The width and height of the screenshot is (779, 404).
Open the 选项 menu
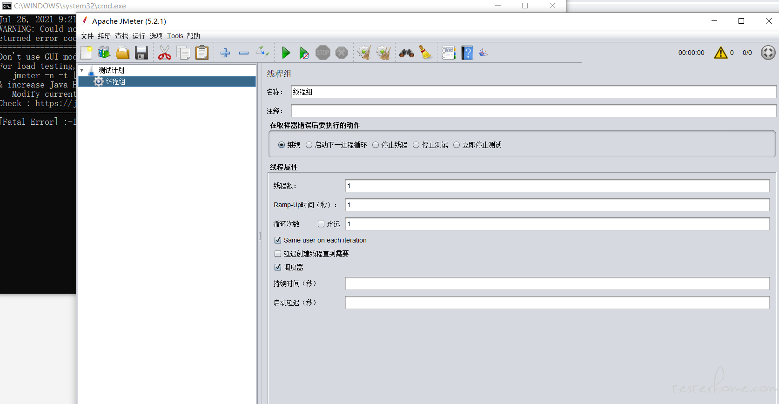[156, 36]
